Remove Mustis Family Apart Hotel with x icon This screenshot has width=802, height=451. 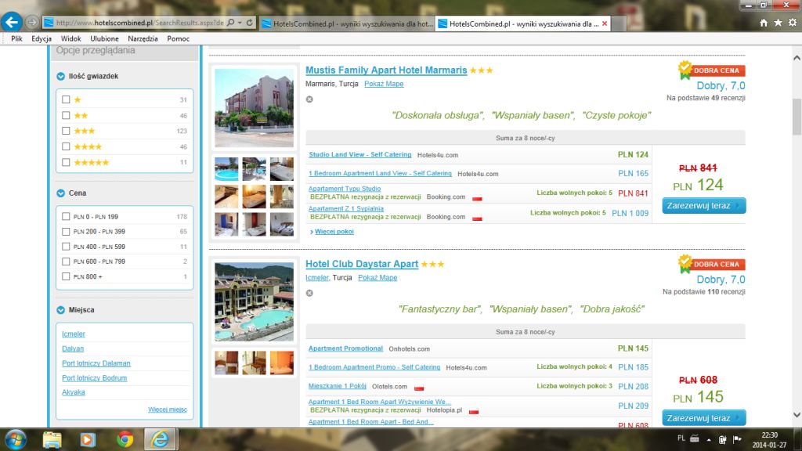pos(309,99)
